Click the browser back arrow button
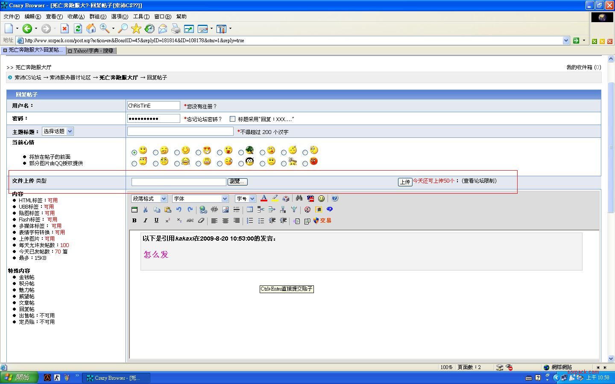615x384 pixels. pos(27,29)
